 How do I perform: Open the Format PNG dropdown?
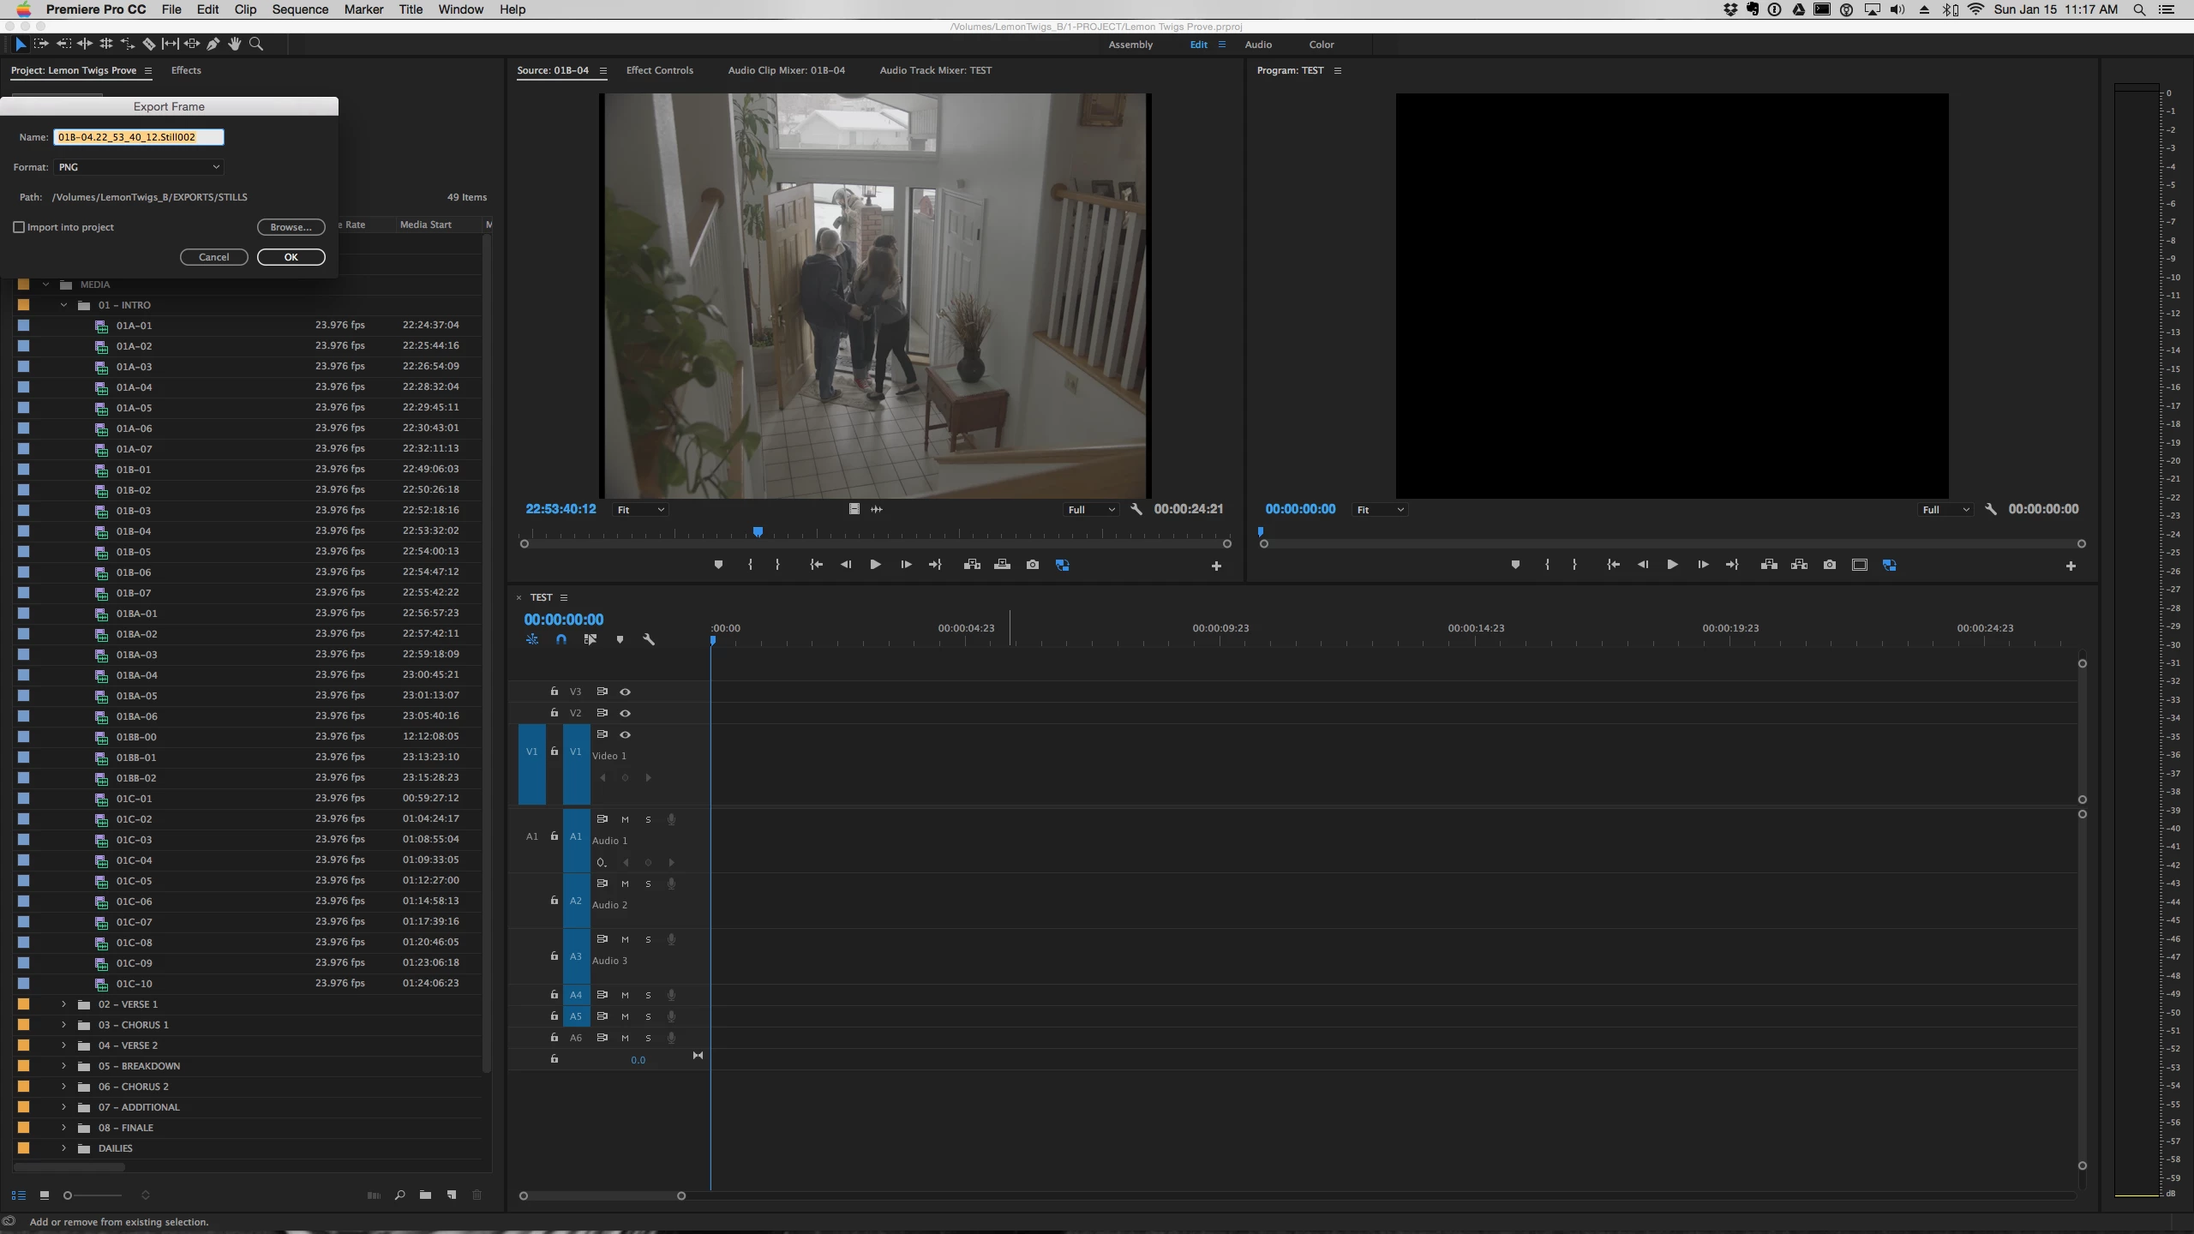pos(139,167)
